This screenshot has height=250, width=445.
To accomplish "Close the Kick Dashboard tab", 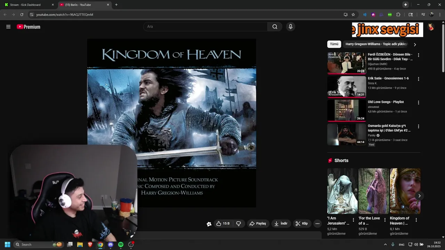I will 53,5.
